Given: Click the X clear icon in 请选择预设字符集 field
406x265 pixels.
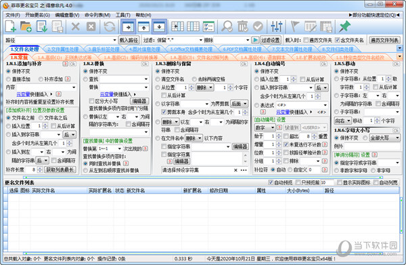Looking at the screenshot, I should [235, 170].
